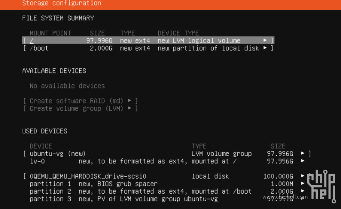Screen dimensions: 341x209
Task: Select the /boot mount point row
Action: coord(148,48)
